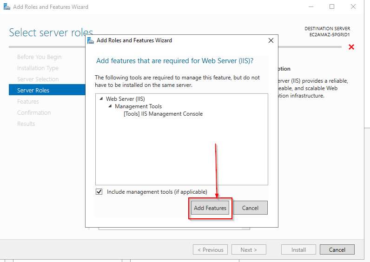Click the EC2AMAZ-5PGPJD1 server name
This screenshot has height=262, width=370.
[x=330, y=34]
